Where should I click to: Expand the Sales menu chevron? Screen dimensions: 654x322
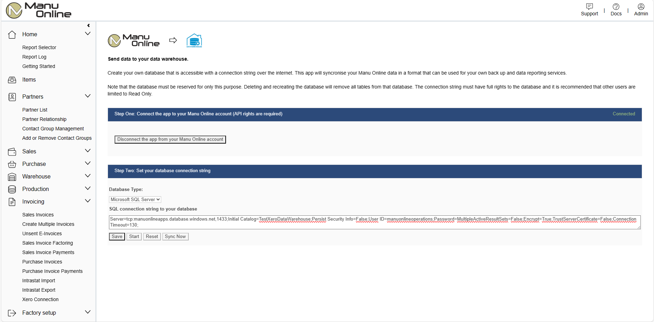[x=88, y=151]
